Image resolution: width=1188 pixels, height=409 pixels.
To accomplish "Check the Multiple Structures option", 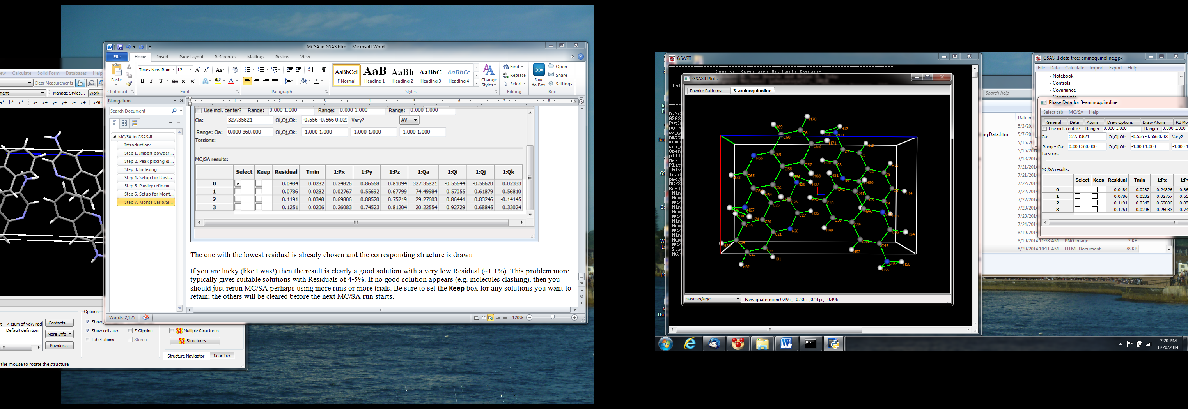I will (172, 331).
